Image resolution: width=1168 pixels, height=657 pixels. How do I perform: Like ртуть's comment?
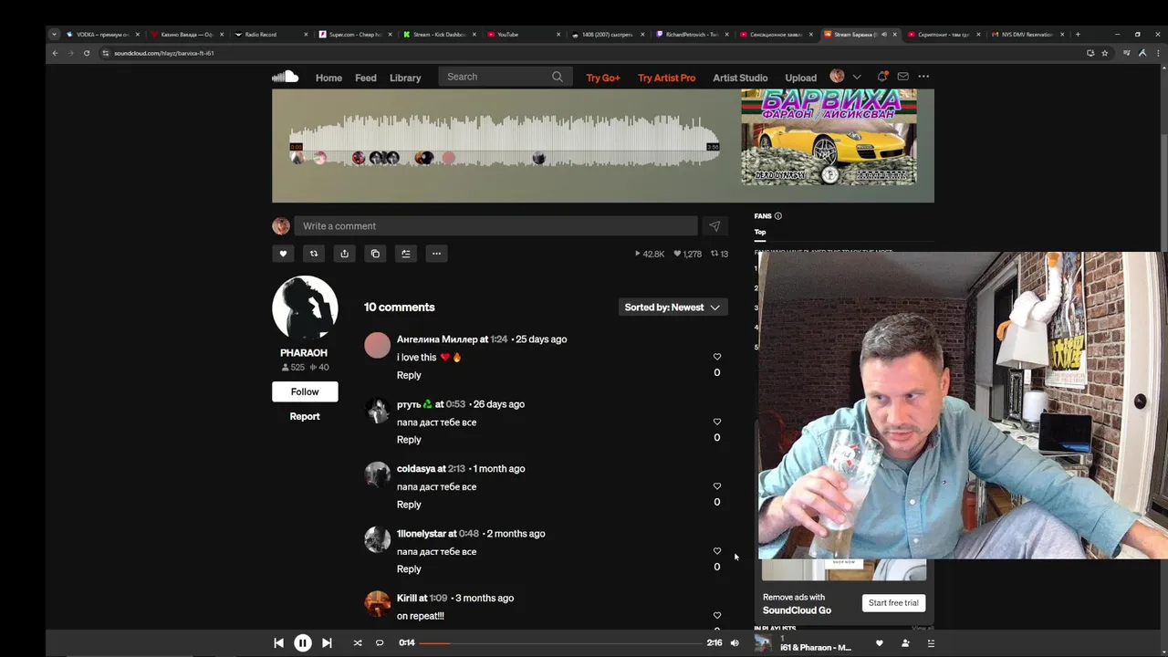(716, 422)
